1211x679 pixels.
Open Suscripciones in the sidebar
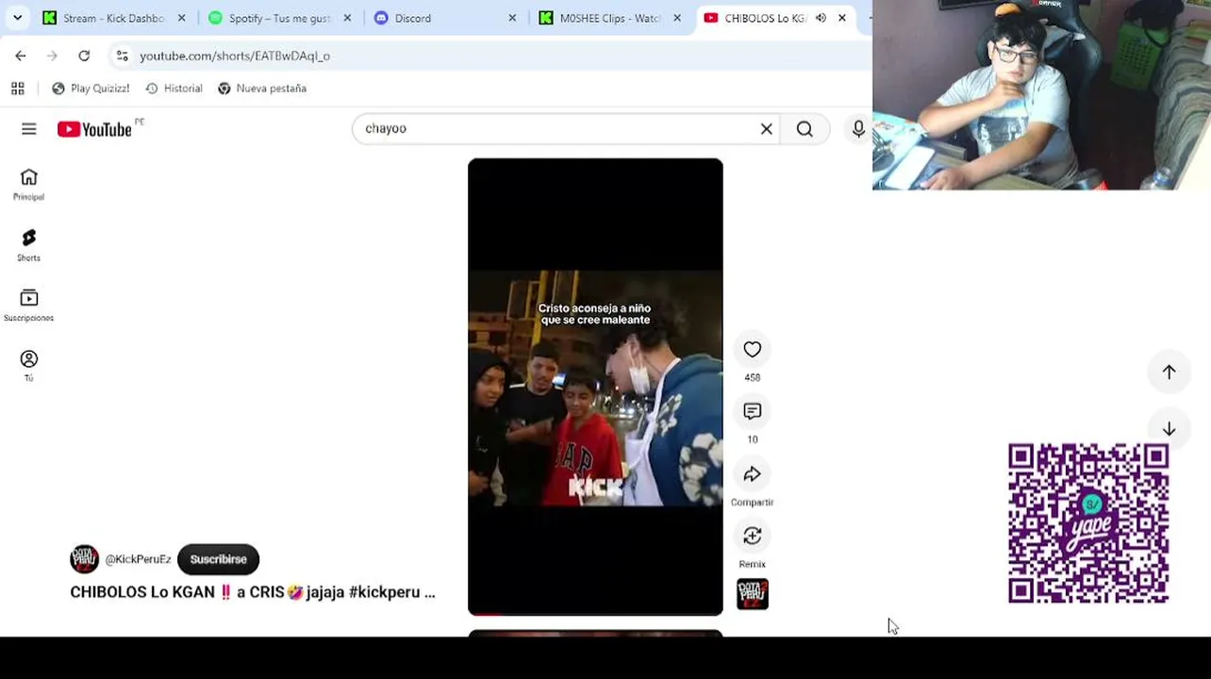pos(28,306)
